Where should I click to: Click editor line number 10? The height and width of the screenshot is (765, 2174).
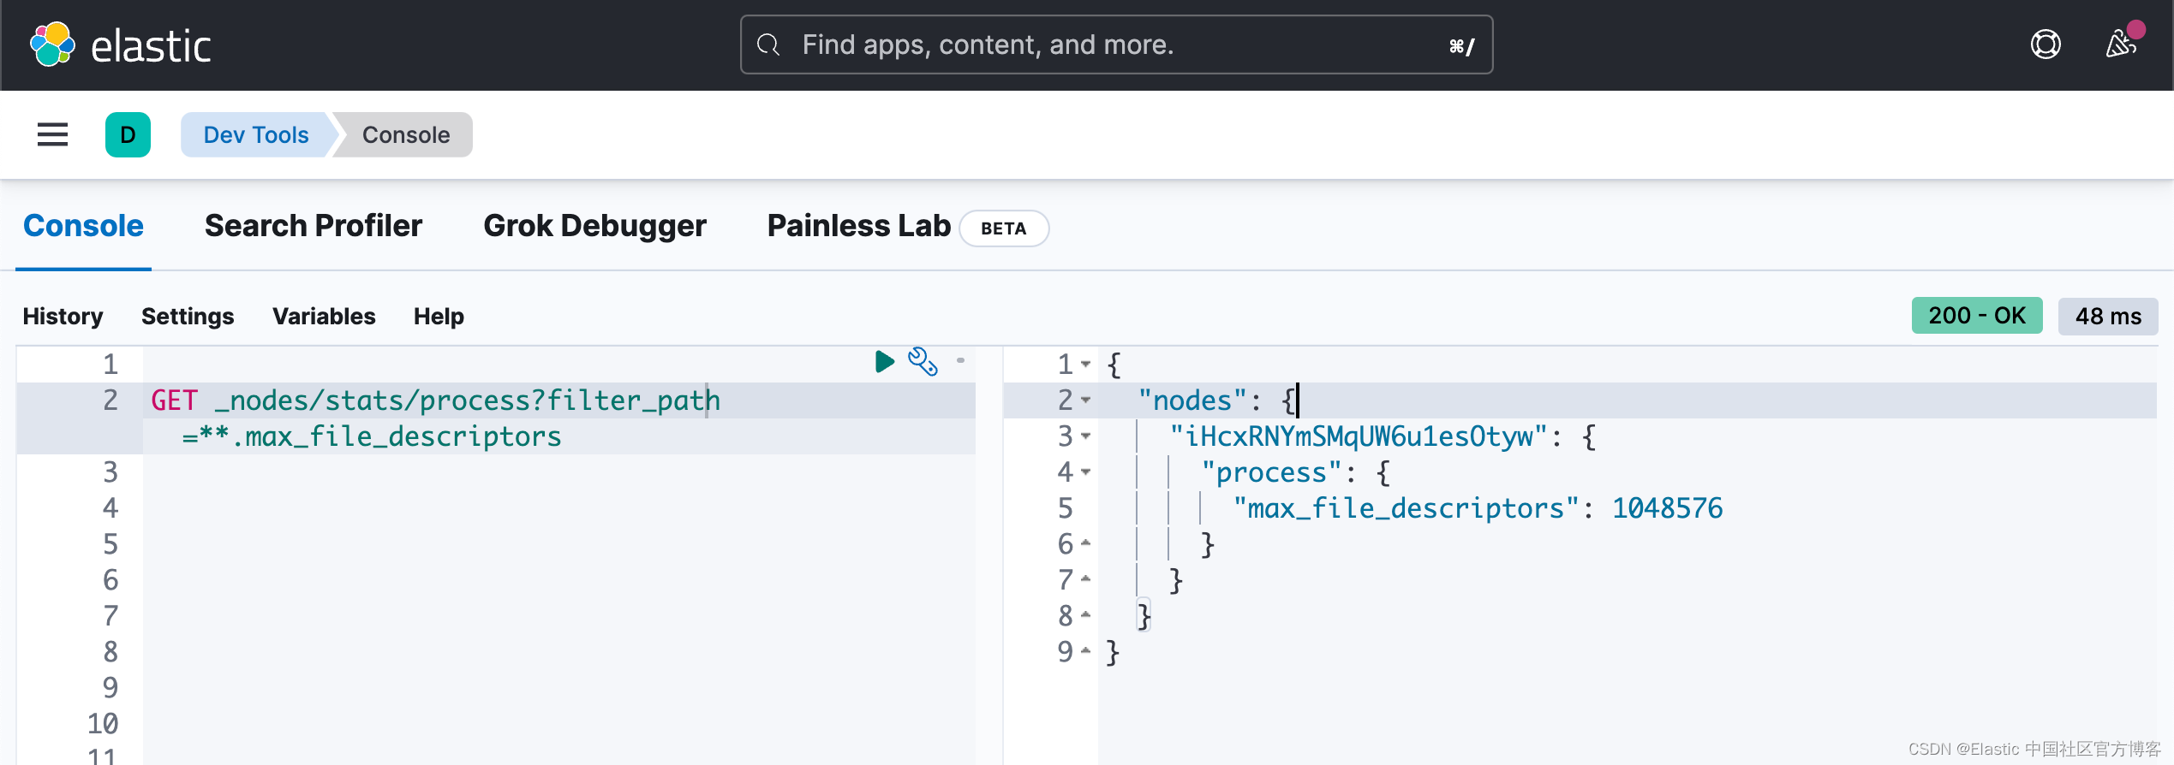click(103, 724)
